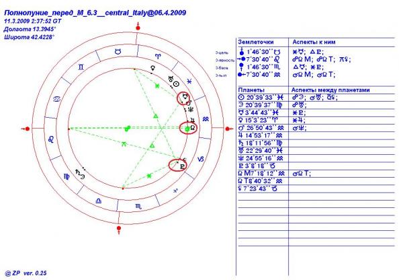Select the Libra symbol at the wheel bottom
The width and height of the screenshot is (399, 280).
tap(99, 201)
